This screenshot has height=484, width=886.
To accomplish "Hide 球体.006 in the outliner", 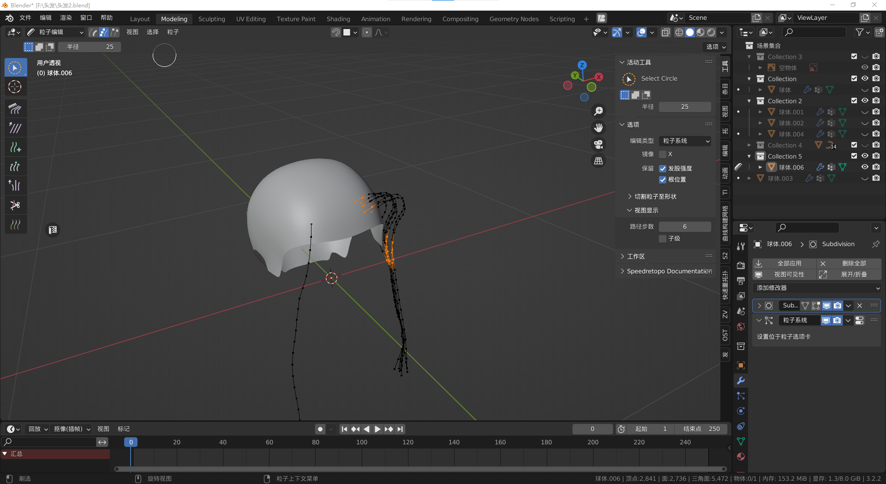I will click(865, 167).
